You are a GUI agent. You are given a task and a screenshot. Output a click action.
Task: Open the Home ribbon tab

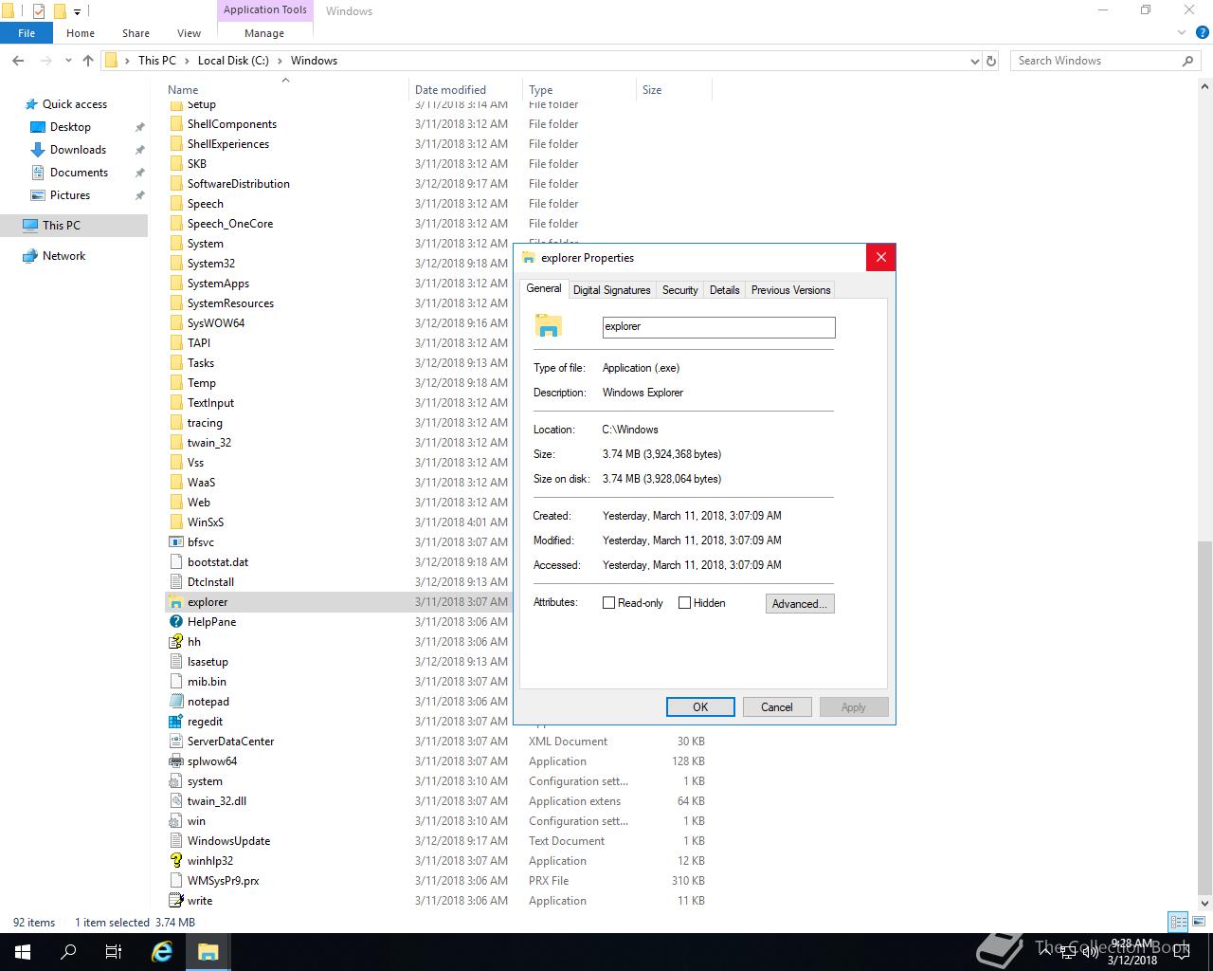pyautogui.click(x=81, y=33)
